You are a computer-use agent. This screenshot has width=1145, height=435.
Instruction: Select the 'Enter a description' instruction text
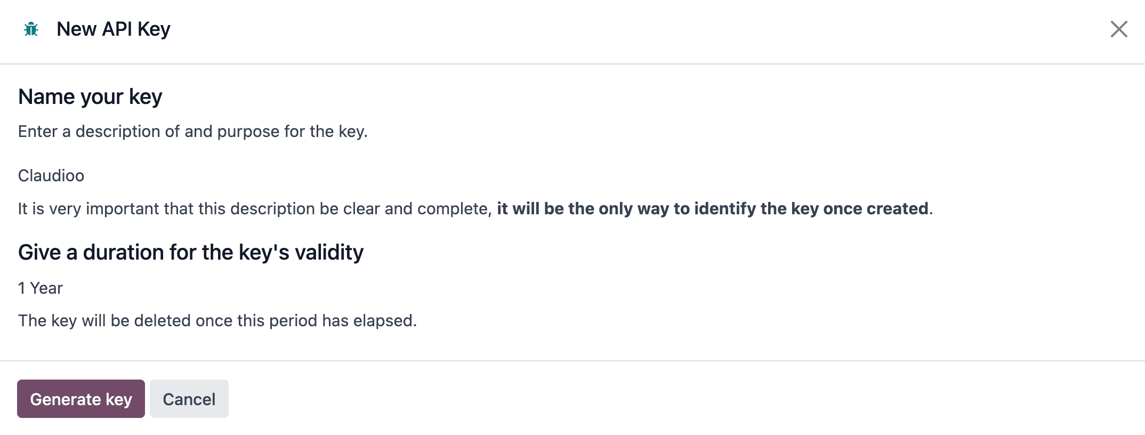(x=193, y=131)
